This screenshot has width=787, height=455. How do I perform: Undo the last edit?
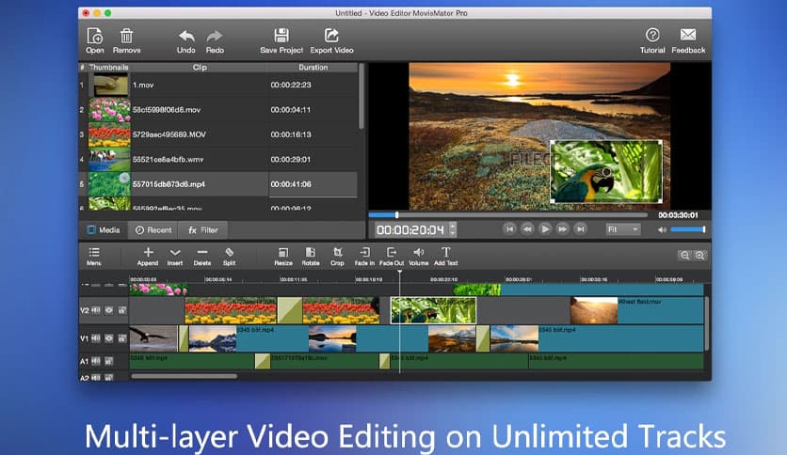[185, 40]
